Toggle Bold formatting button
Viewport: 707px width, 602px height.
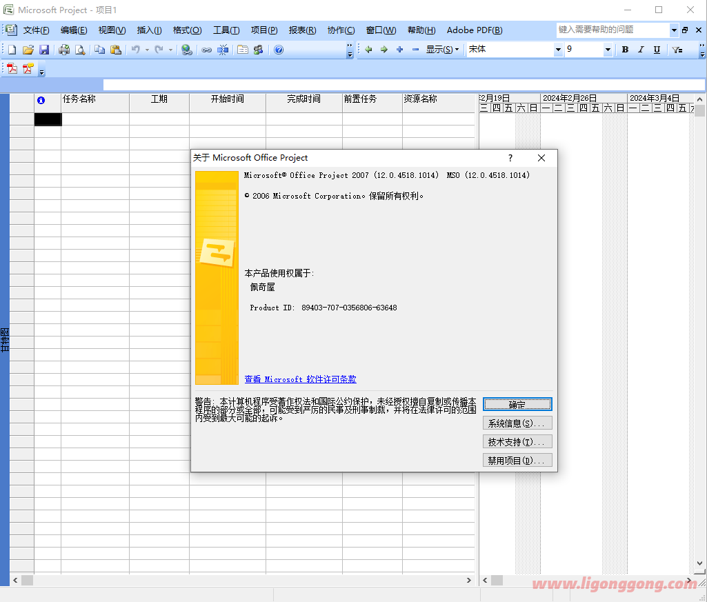(625, 50)
